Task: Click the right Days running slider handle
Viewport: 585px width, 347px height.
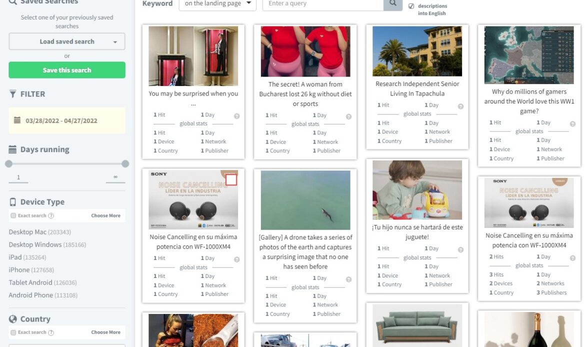Action: [125, 164]
